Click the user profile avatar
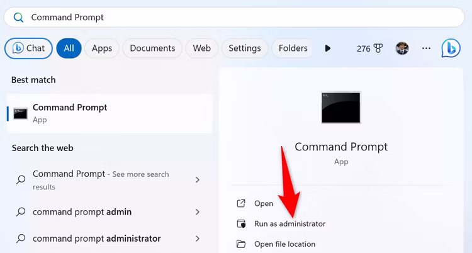This screenshot has height=253, width=472. (402, 48)
